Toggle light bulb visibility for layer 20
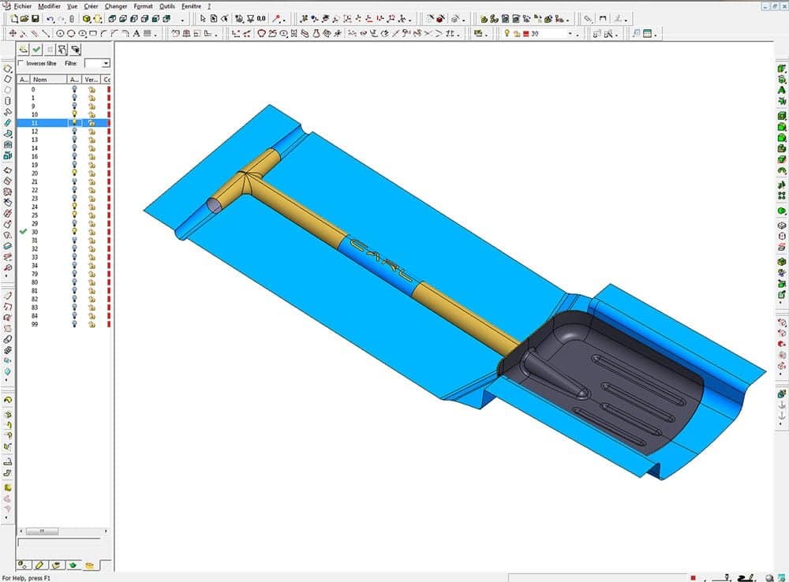The height and width of the screenshot is (582, 789). [74, 173]
